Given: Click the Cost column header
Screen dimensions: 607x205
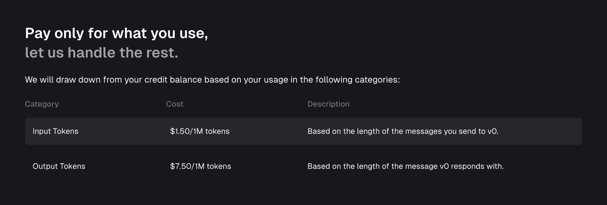Looking at the screenshot, I should point(175,104).
